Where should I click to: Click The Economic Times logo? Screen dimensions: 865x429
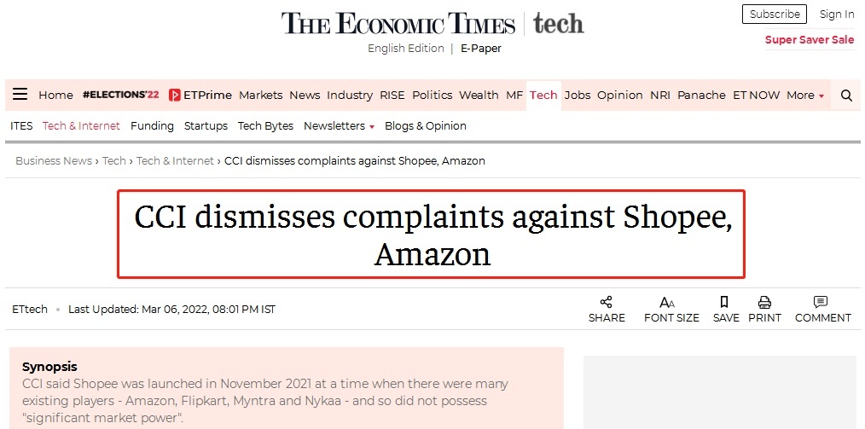398,23
